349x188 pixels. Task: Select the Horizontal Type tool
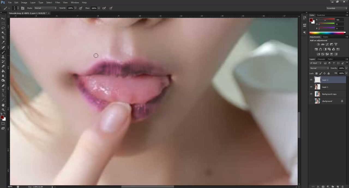(3, 90)
